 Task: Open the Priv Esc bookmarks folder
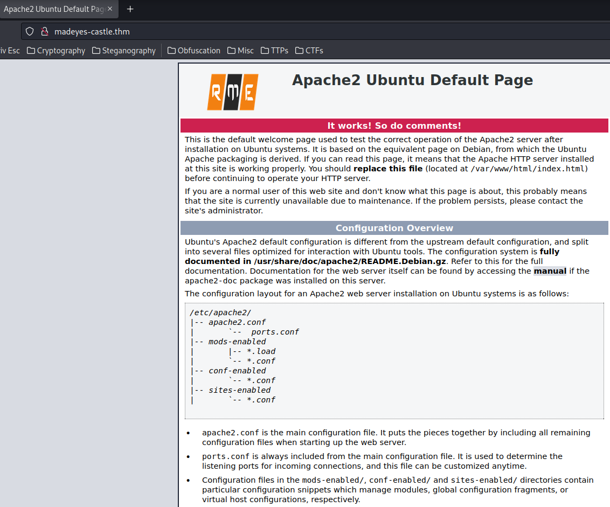point(10,51)
